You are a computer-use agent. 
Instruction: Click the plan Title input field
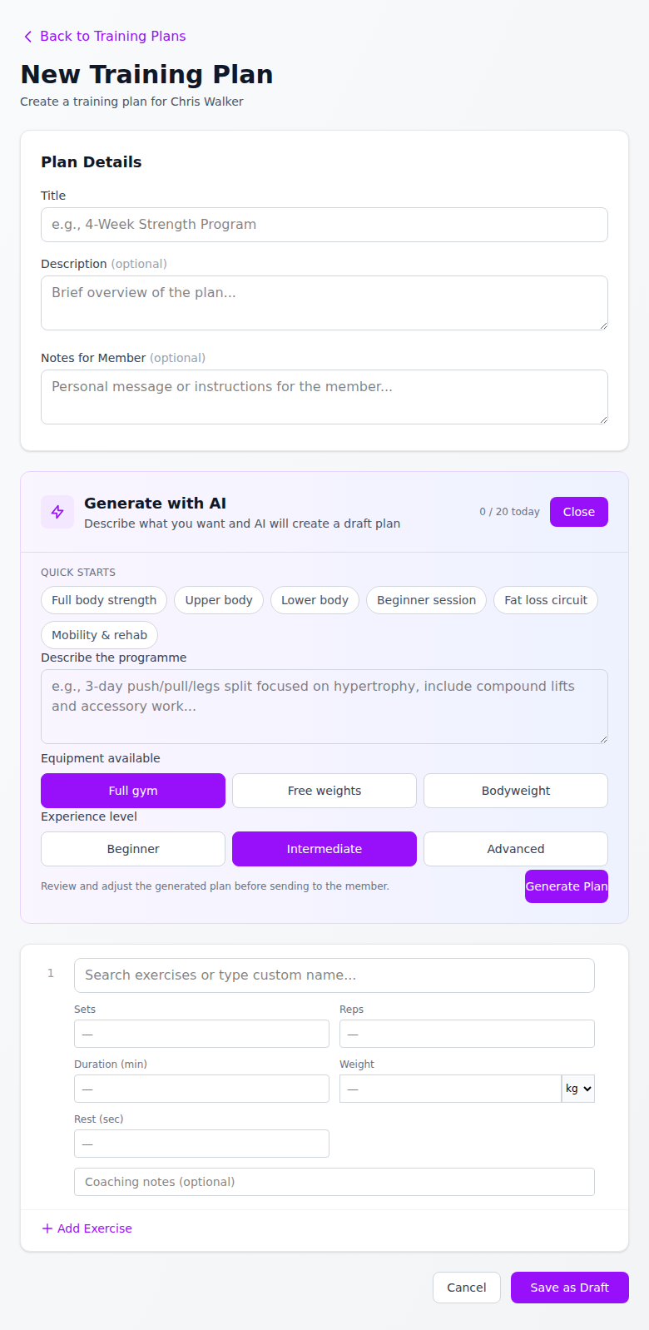[324, 224]
